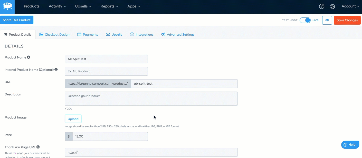Expand the Upsells dropdown in top navigation
The width and height of the screenshot is (362, 158).
click(83, 6)
